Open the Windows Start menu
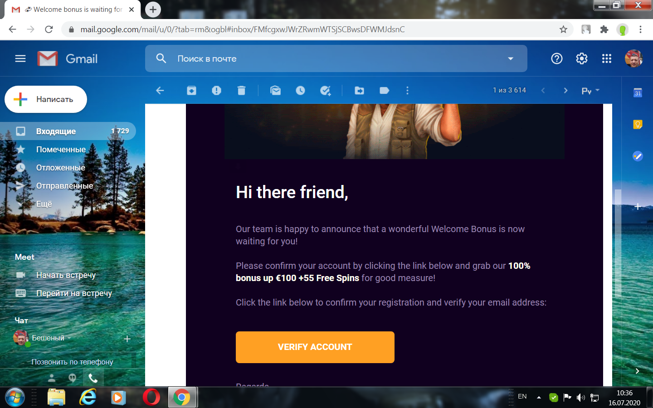The image size is (653, 408). coord(15,398)
